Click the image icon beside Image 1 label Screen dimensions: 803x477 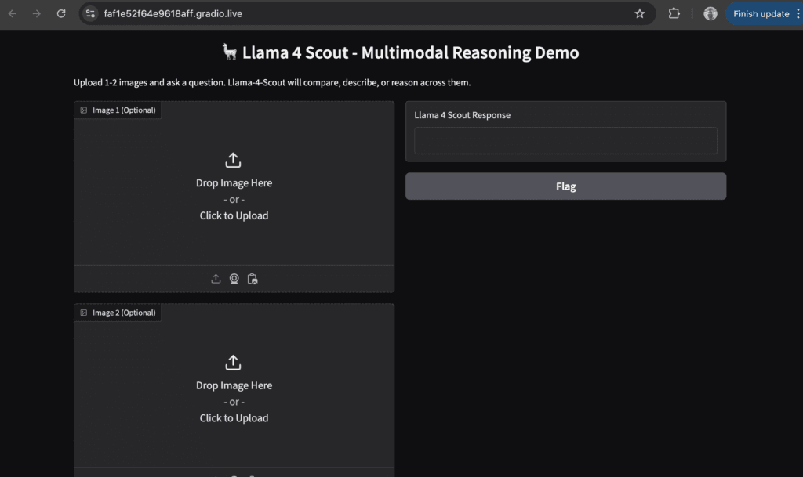83,110
